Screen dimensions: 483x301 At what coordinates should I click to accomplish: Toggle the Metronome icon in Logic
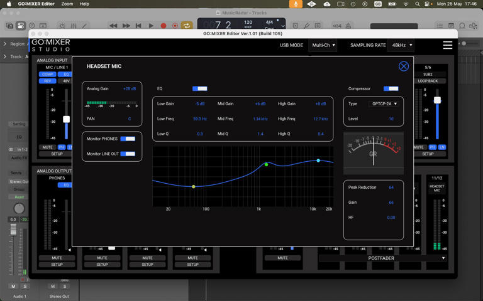coord(348,26)
